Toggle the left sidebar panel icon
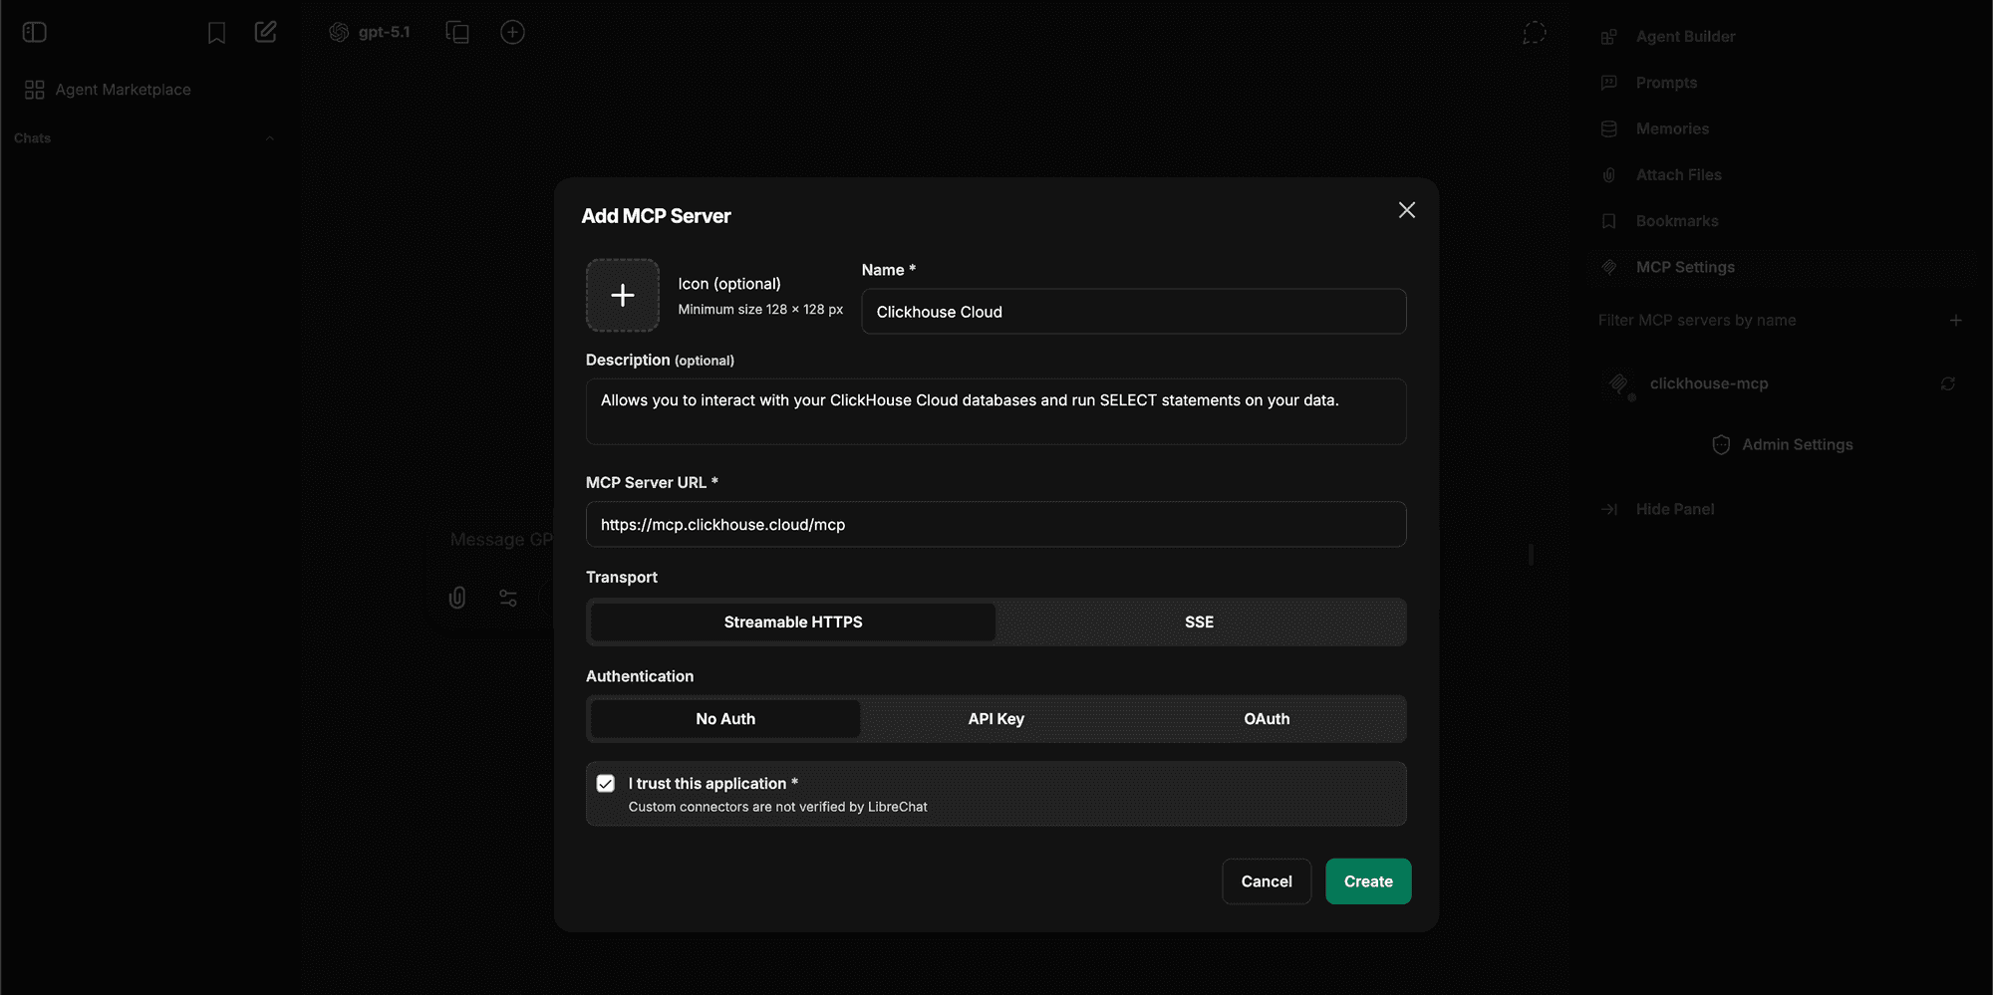Screen dimensions: 1993x995 coord(35,32)
